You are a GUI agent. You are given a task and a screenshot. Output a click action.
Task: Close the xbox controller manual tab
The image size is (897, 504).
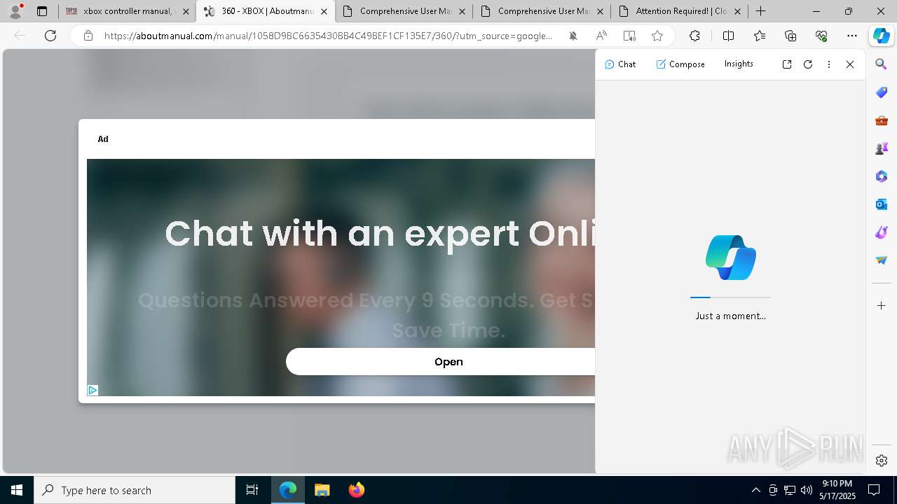click(x=186, y=11)
